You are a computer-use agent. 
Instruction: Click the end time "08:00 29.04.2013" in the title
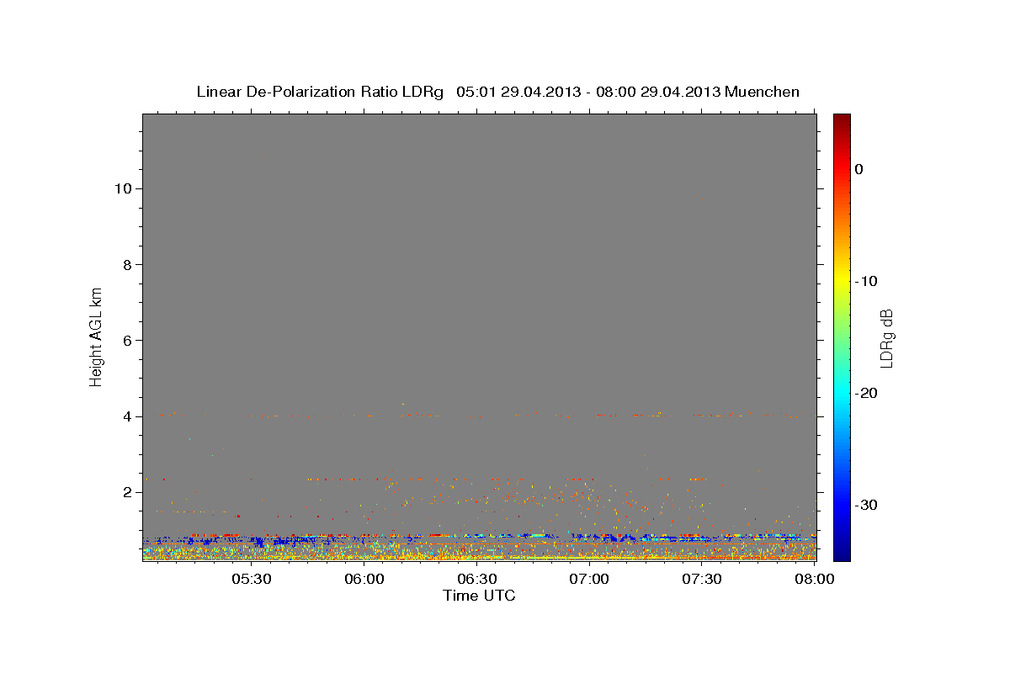tap(658, 92)
